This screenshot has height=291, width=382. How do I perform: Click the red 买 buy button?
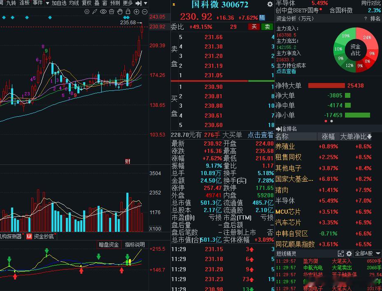click(x=254, y=27)
